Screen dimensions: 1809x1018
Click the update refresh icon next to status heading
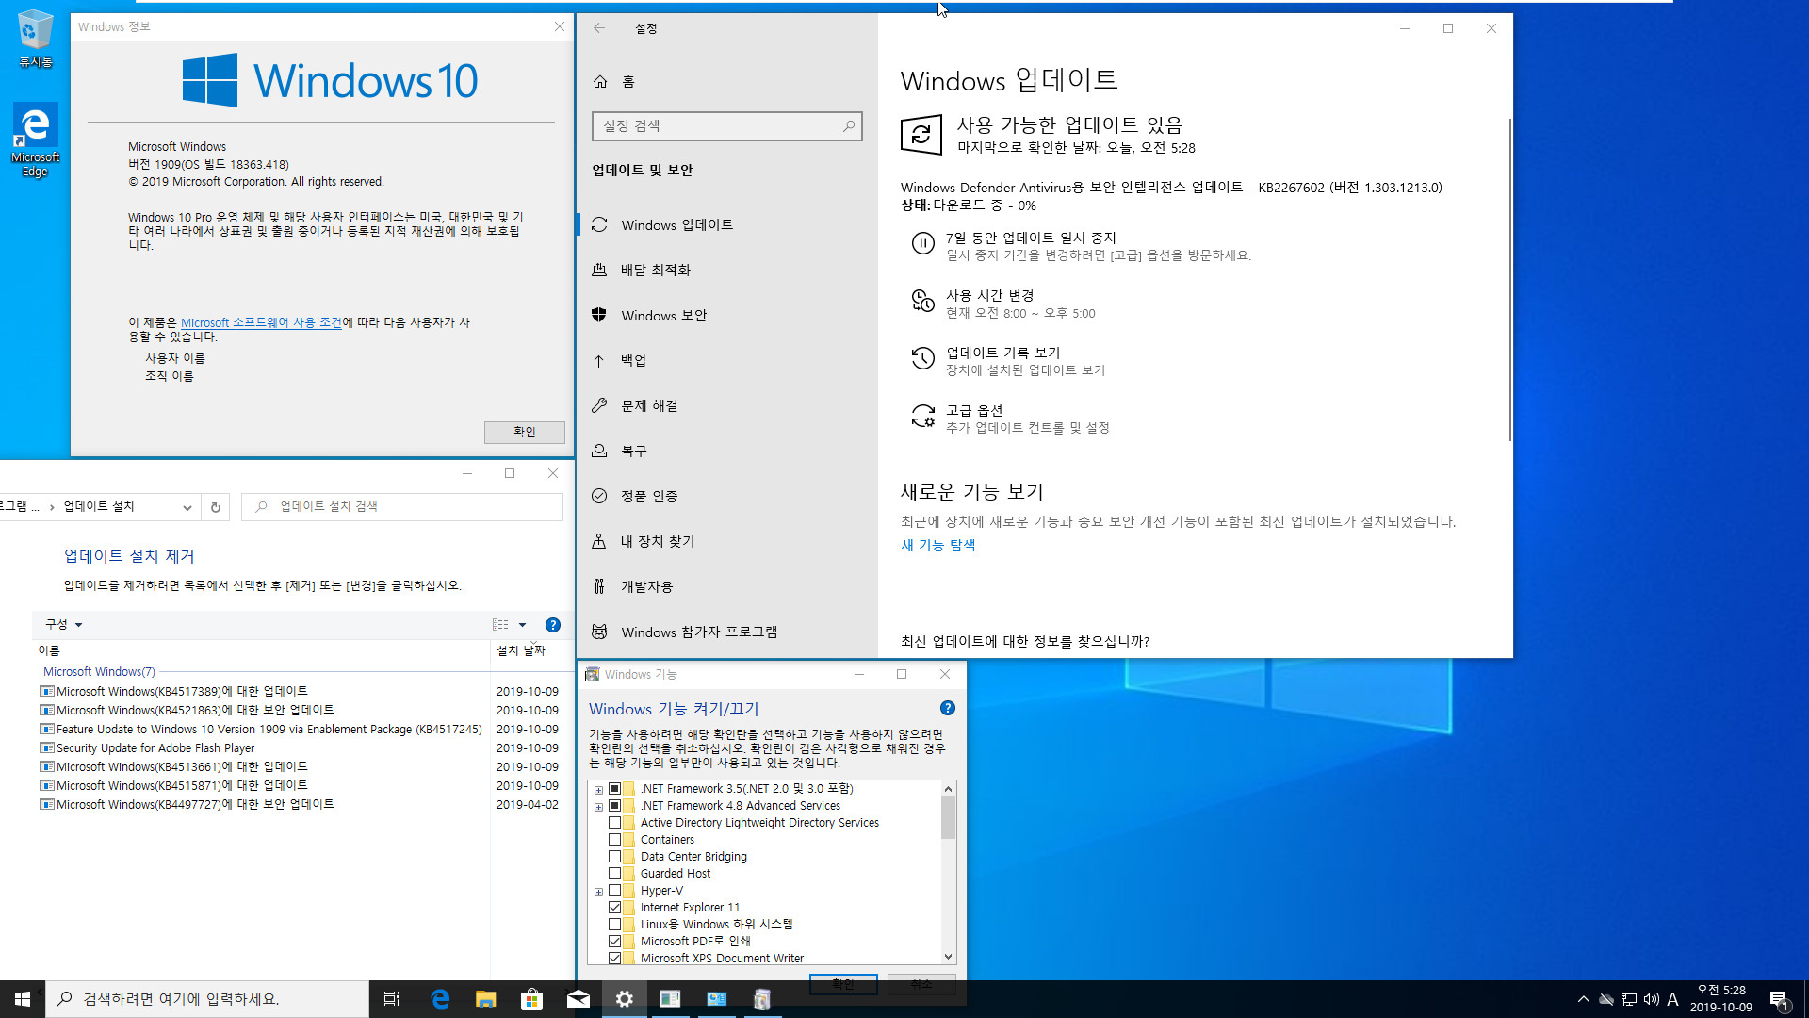point(921,135)
